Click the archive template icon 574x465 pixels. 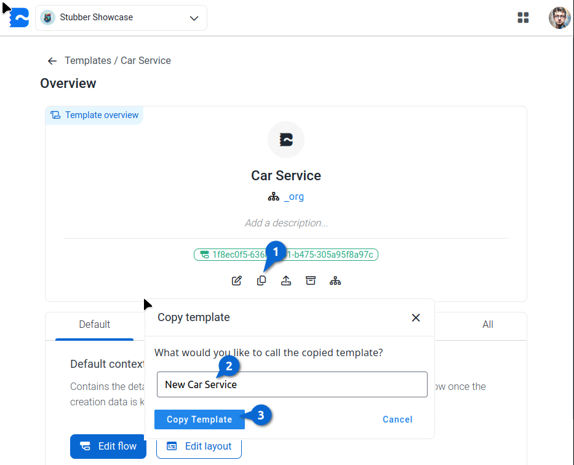tap(311, 281)
